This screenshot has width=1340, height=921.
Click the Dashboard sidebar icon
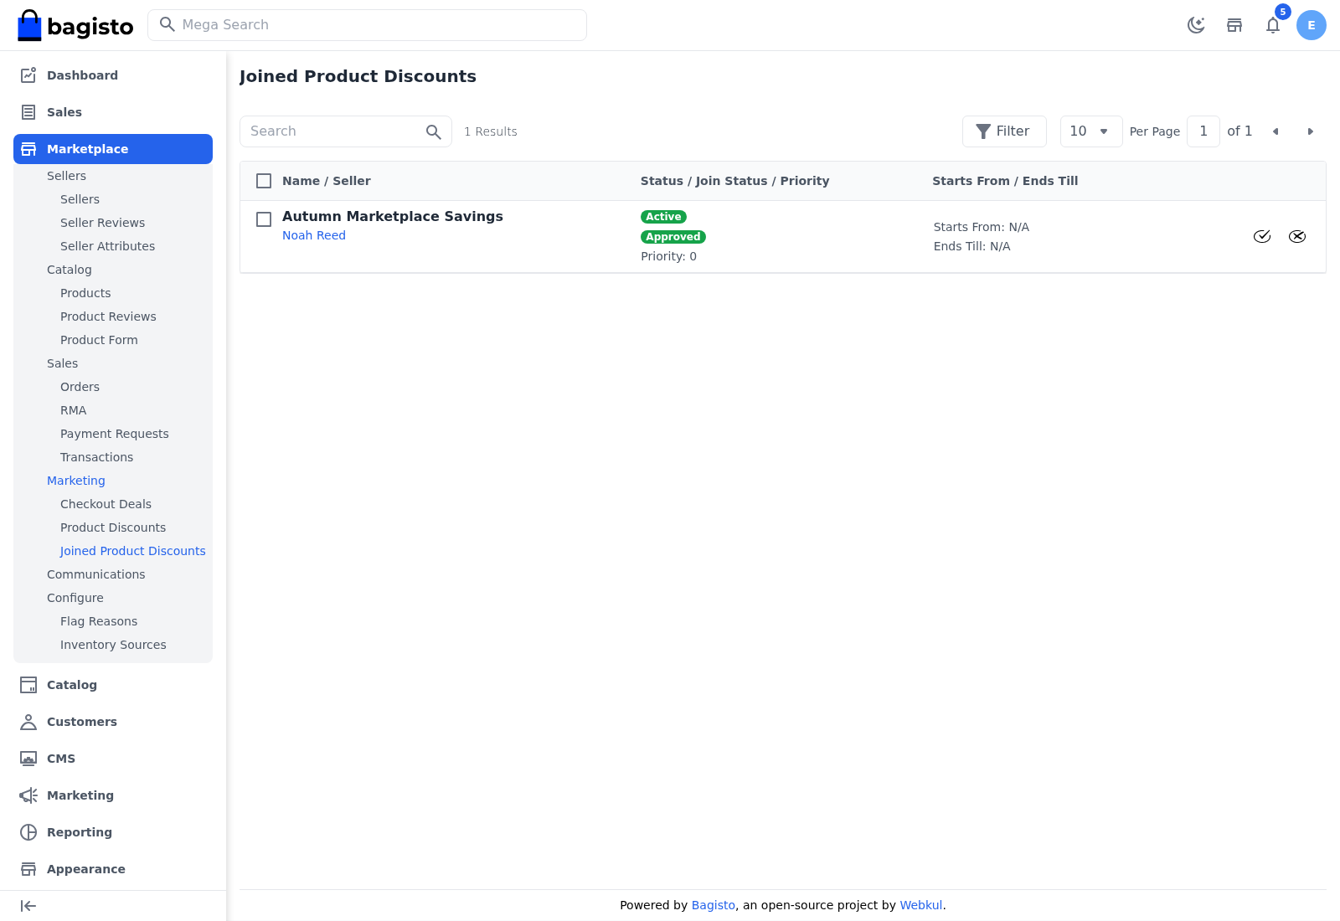coord(28,75)
